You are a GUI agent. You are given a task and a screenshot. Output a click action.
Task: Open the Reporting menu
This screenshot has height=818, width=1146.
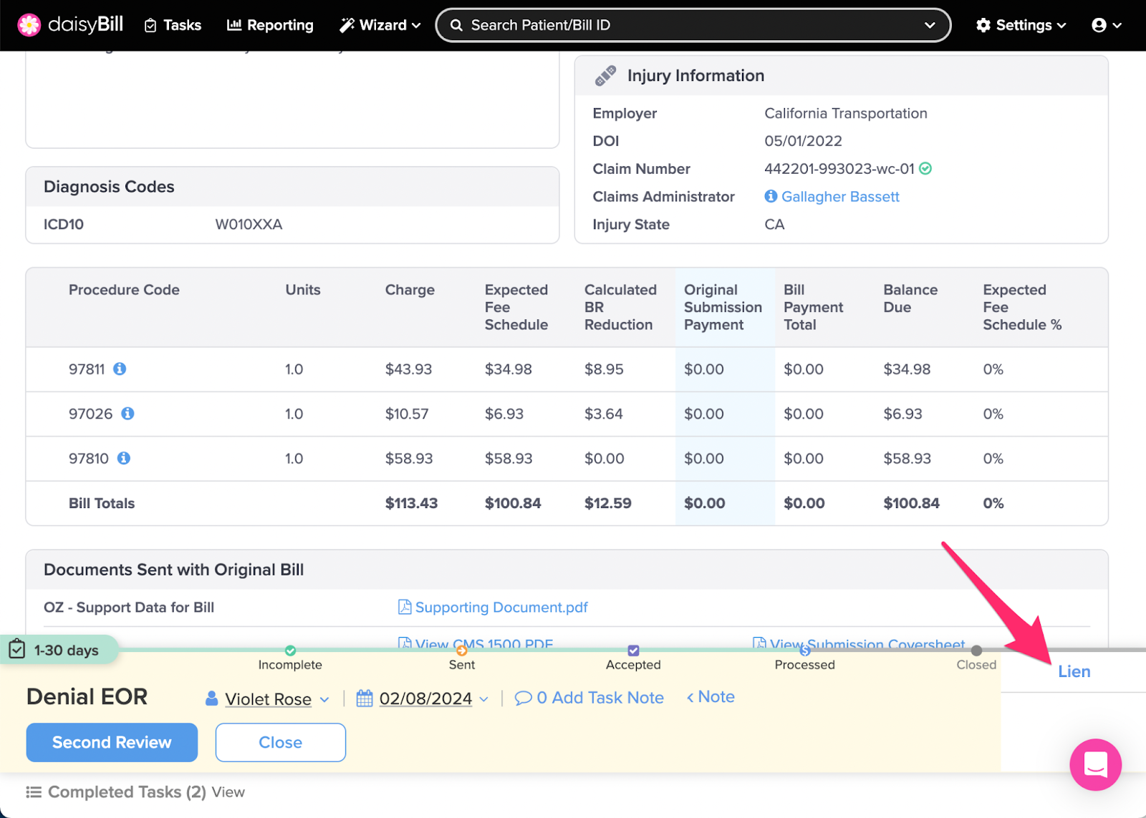click(270, 25)
